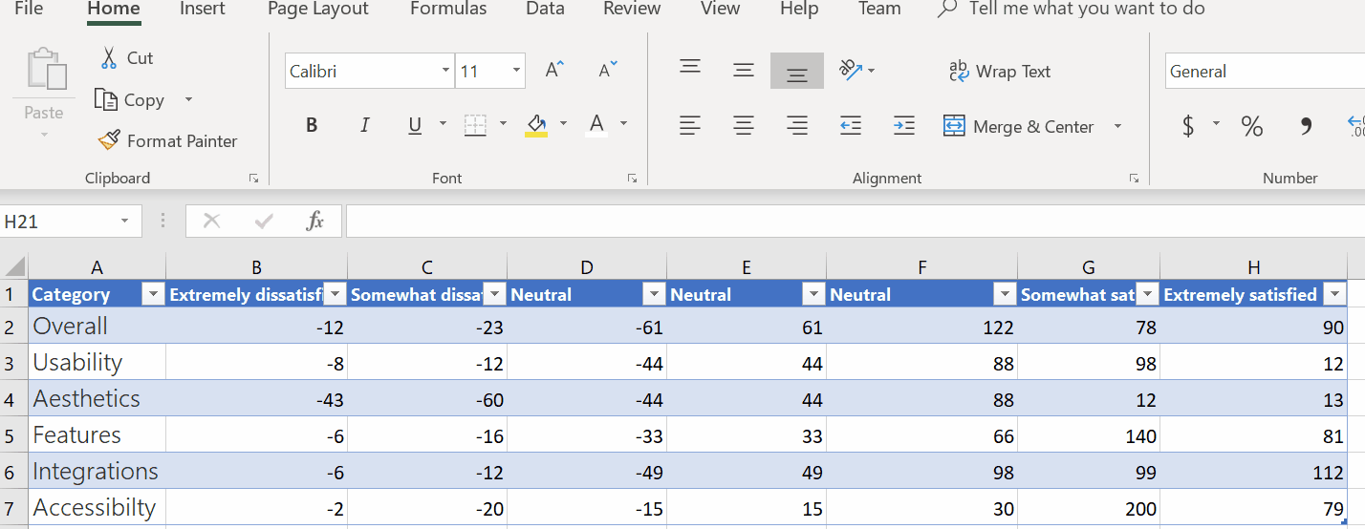Increase indent

click(903, 125)
